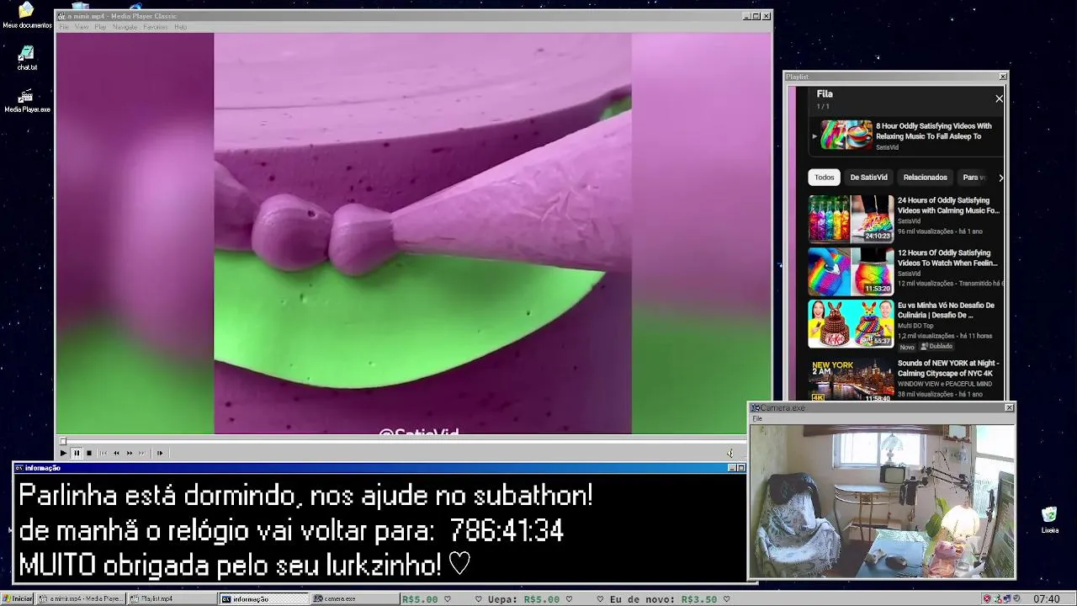The width and height of the screenshot is (1077, 606).
Task: Open File menu in Camera.exe window
Action: click(x=757, y=418)
